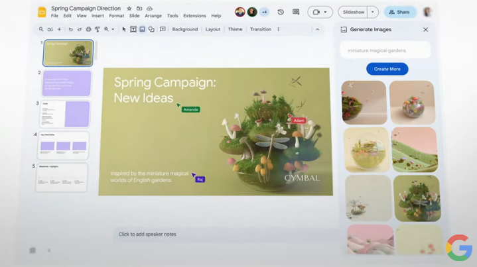
Task: Open the Edit menu
Action: [67, 16]
